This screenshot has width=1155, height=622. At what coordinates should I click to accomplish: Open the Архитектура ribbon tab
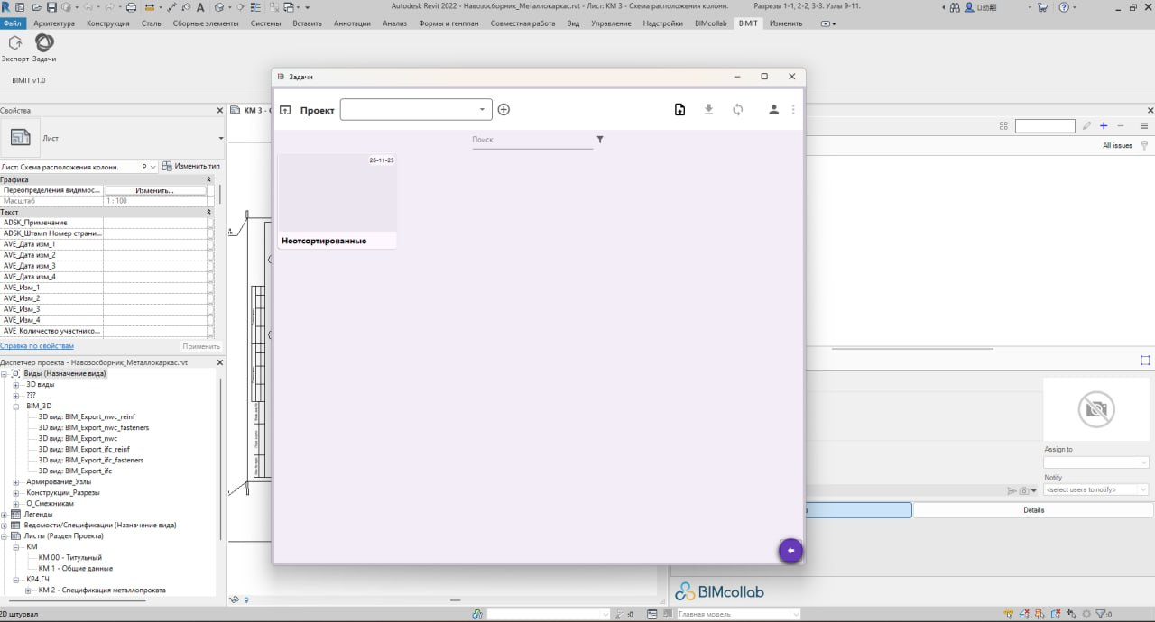tap(54, 23)
